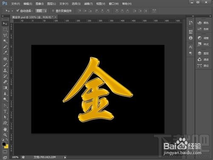Viewport: 213px width, 160px height.
Task: Open the Layers (图层) panel
Action: (203, 53)
